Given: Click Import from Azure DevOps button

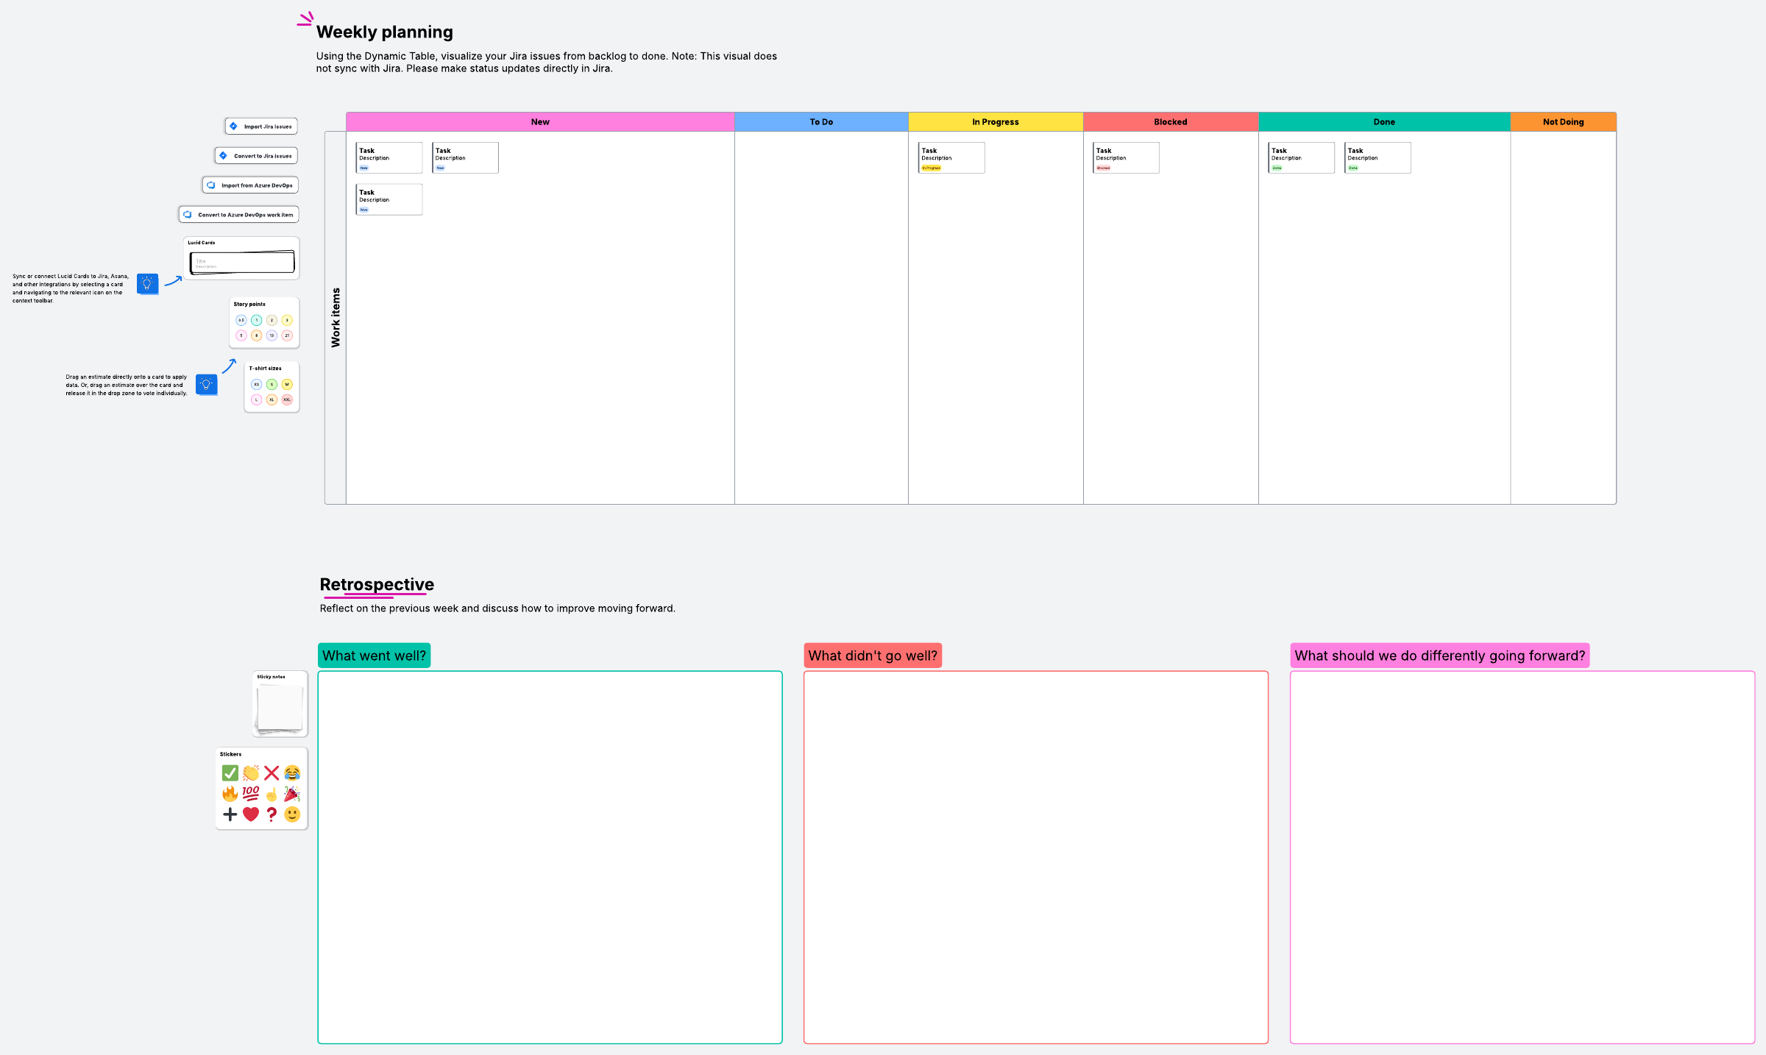Looking at the screenshot, I should click(x=250, y=185).
